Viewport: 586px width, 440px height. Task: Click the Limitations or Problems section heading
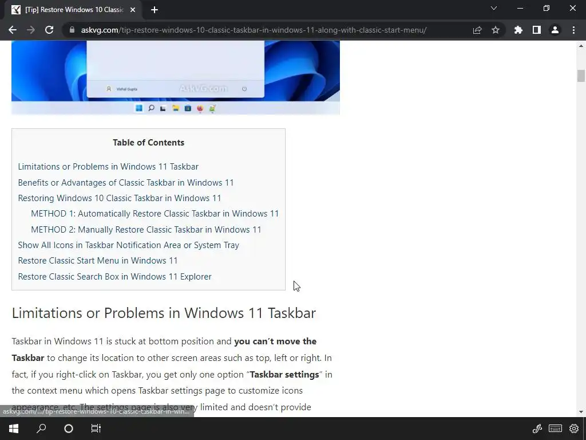point(164,313)
